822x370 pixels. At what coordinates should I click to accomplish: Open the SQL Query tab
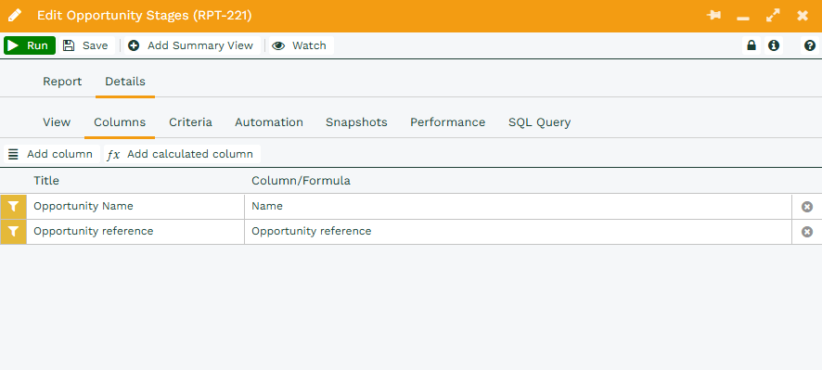539,122
